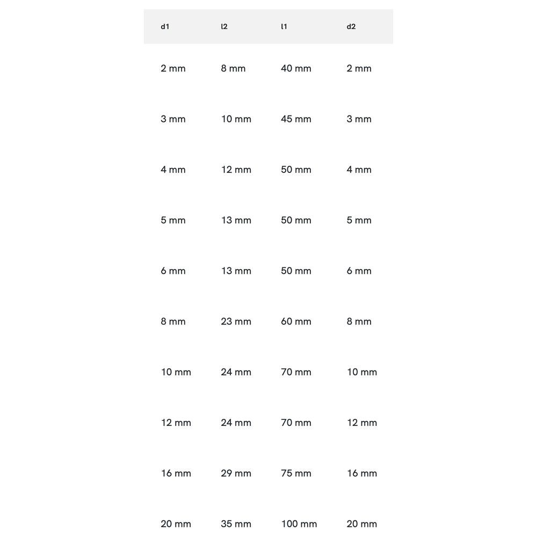
Task: Click the 45 mm l1 value
Action: 296,119
